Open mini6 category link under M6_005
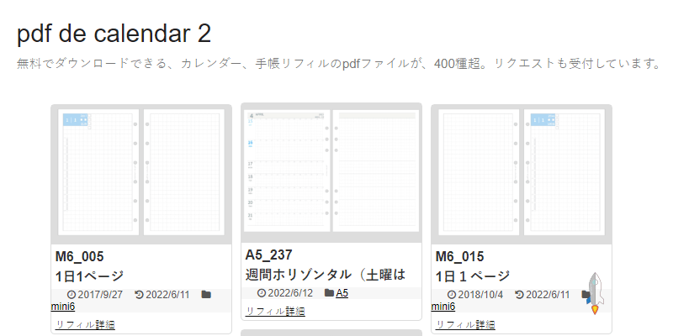 point(65,307)
